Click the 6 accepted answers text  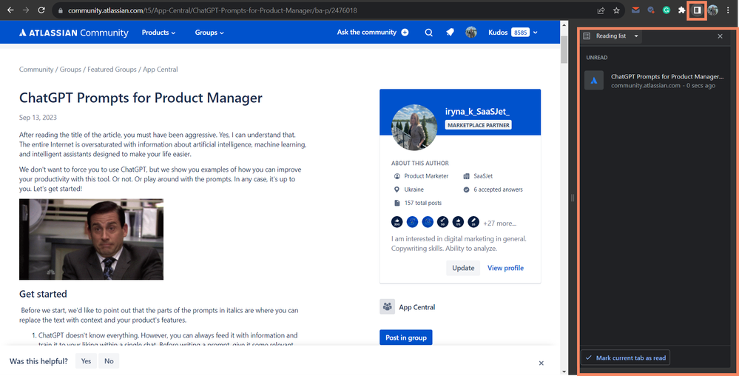tap(498, 189)
